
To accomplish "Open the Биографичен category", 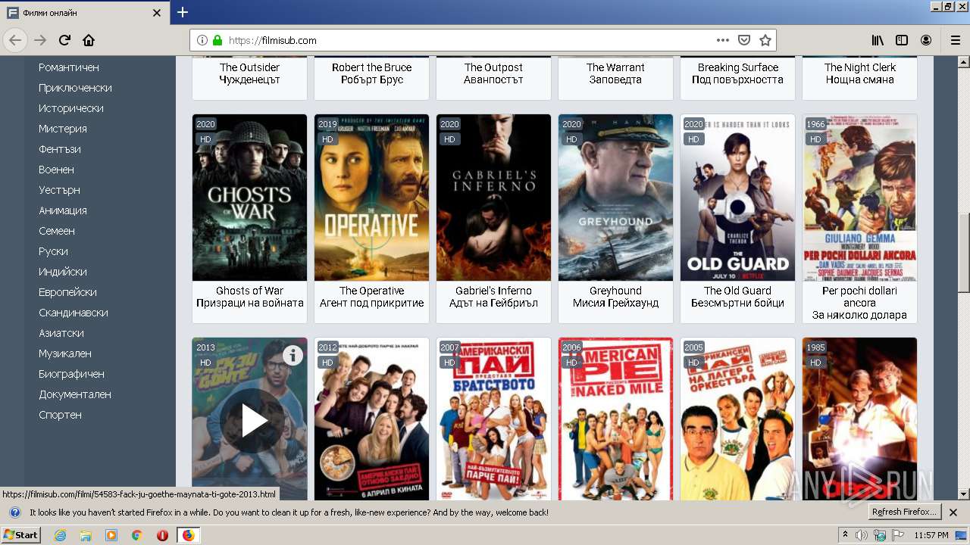I will pos(71,374).
